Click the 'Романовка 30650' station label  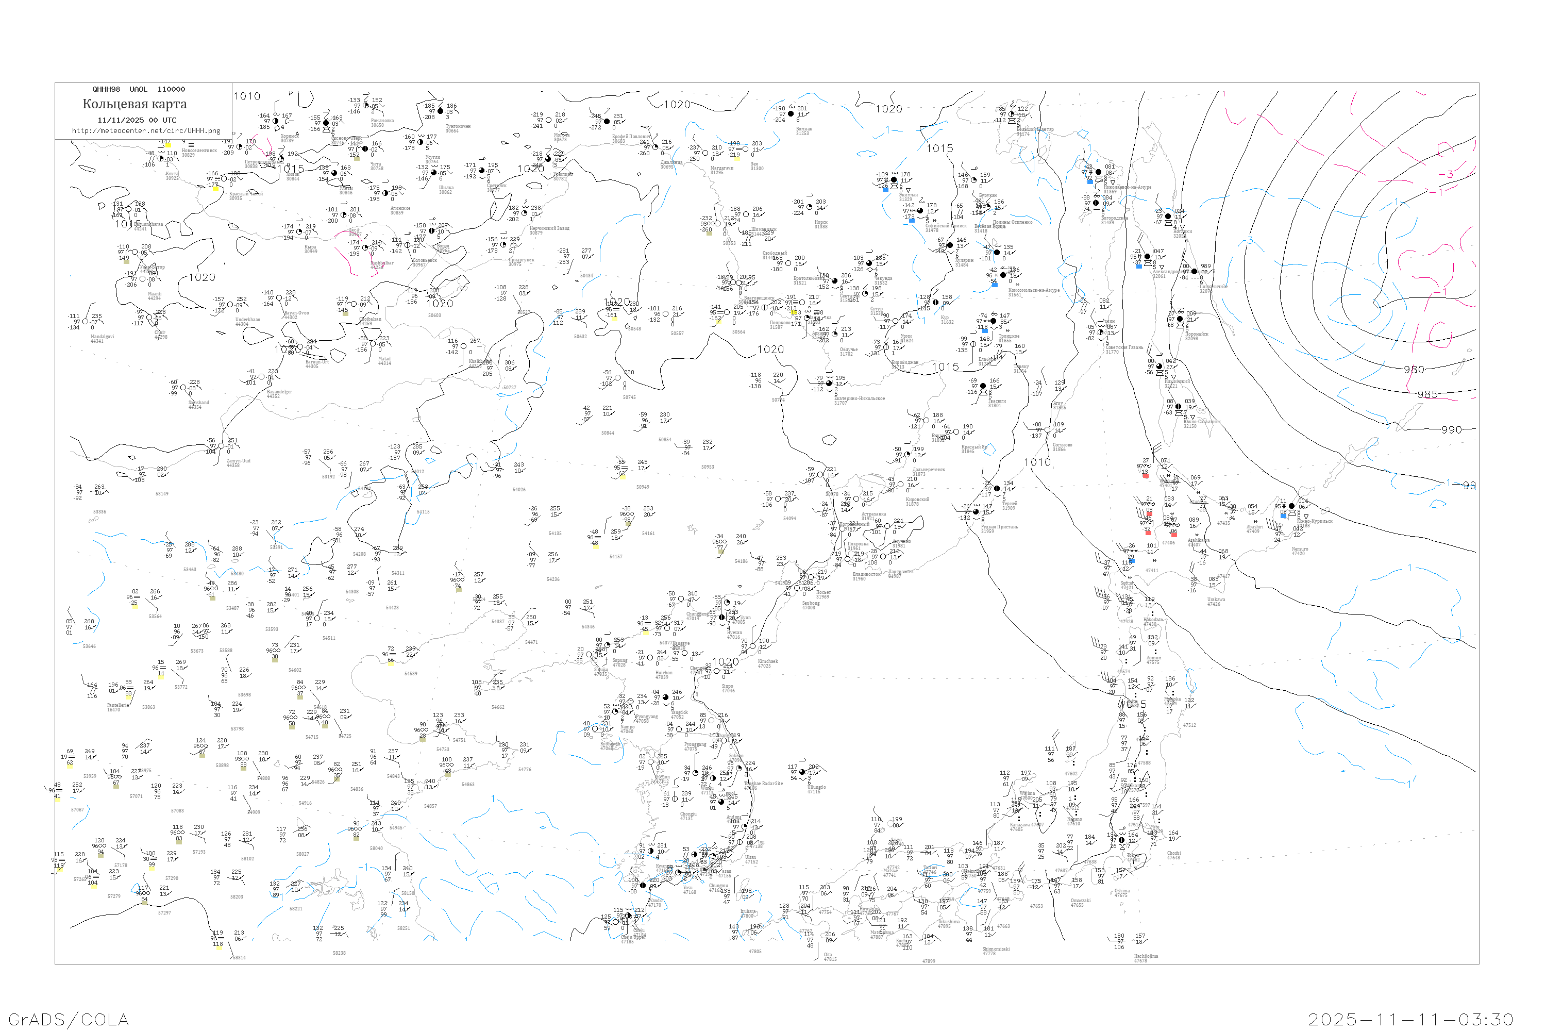pyautogui.click(x=382, y=122)
